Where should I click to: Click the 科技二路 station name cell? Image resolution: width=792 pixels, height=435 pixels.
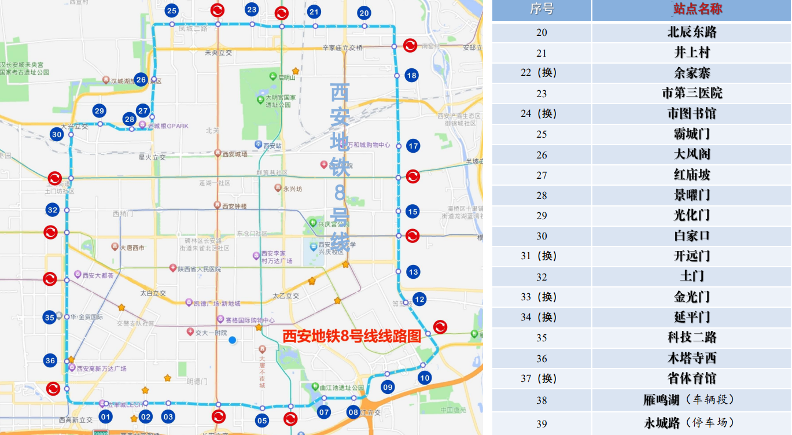692,337
